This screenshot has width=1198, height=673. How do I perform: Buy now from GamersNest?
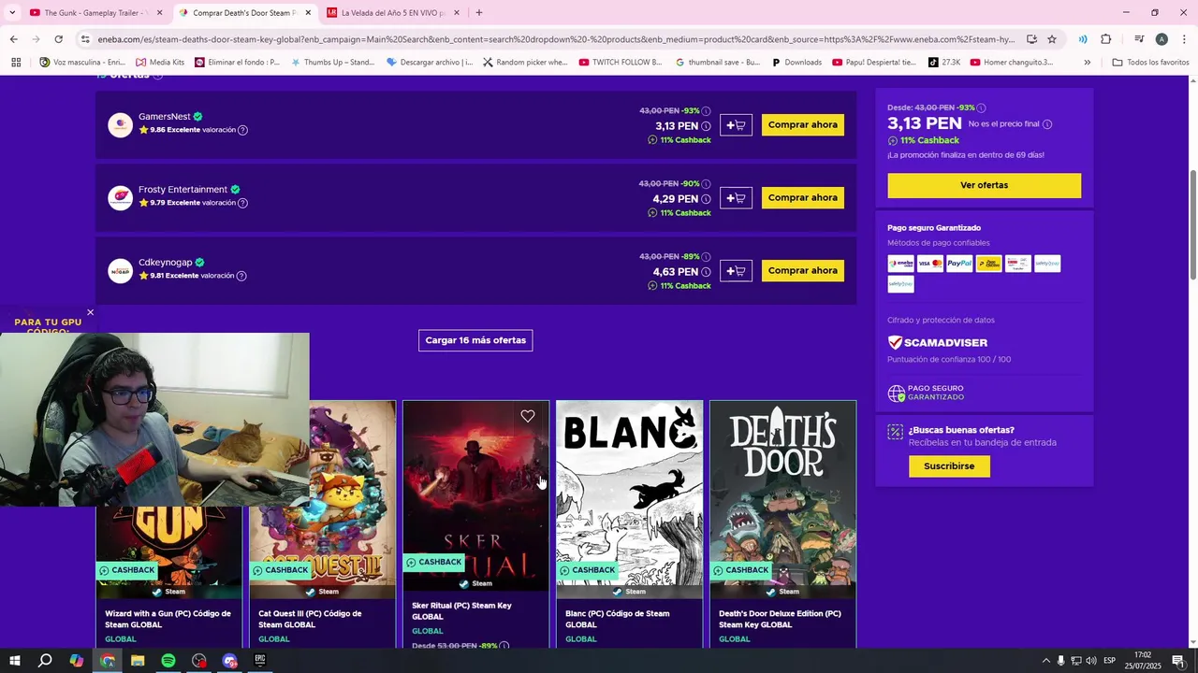coord(803,125)
